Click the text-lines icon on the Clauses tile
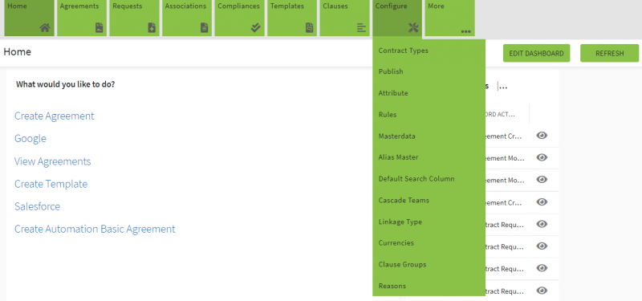This screenshot has width=642, height=301. 361,27
